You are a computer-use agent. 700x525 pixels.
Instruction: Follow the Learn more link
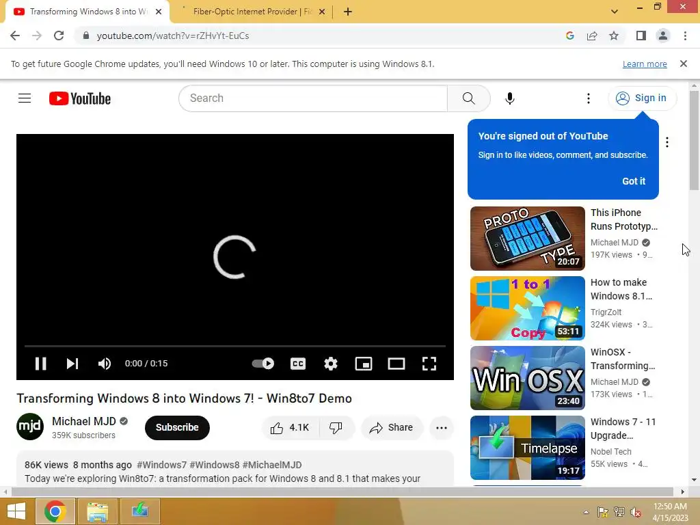click(x=645, y=64)
